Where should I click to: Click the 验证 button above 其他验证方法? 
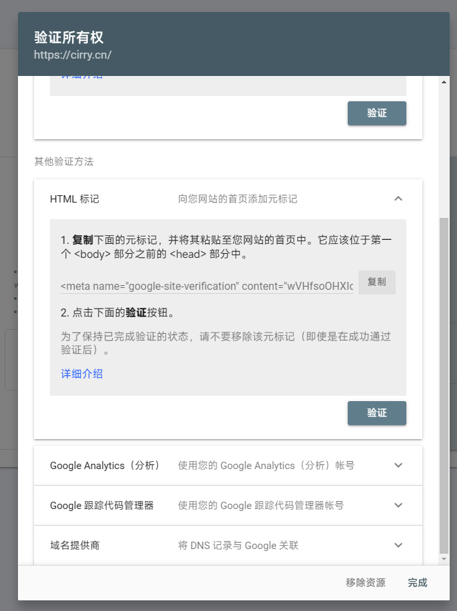click(x=376, y=113)
